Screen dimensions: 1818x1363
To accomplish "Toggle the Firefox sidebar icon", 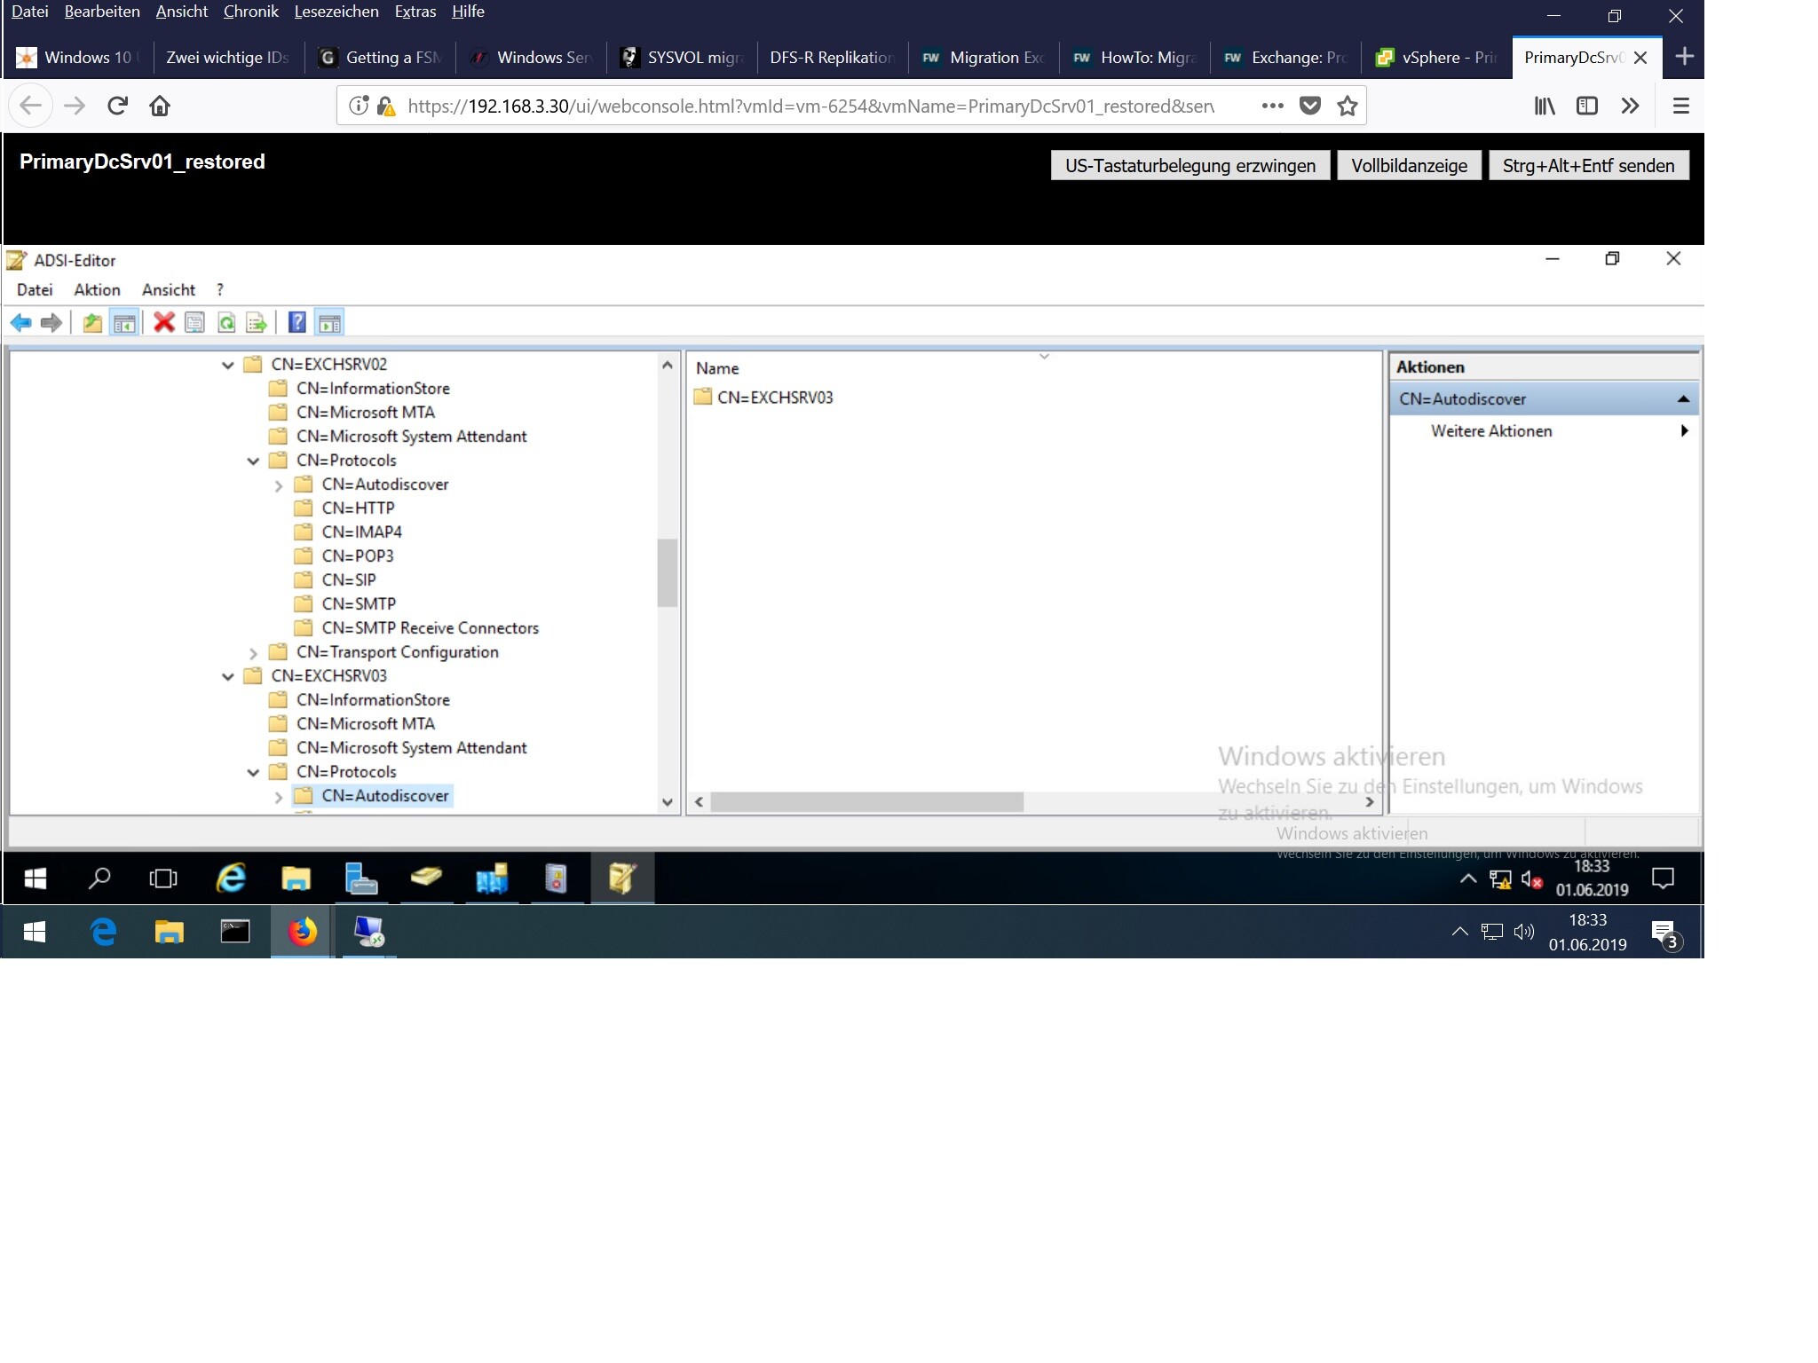I will (x=1587, y=106).
